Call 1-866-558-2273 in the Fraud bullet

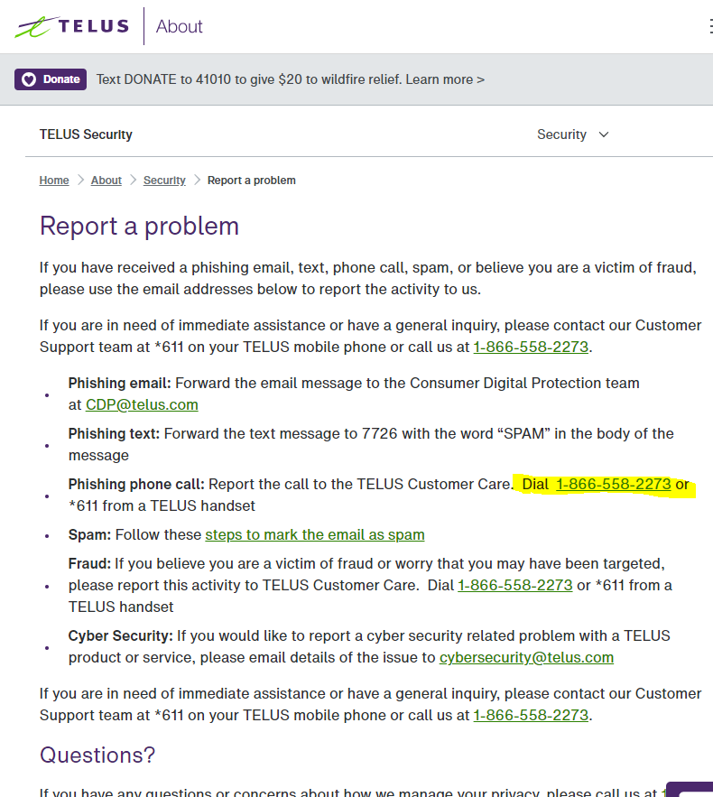click(514, 586)
